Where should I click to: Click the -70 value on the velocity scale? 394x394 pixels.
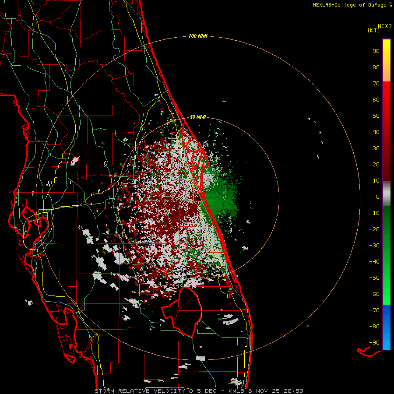coord(374,310)
